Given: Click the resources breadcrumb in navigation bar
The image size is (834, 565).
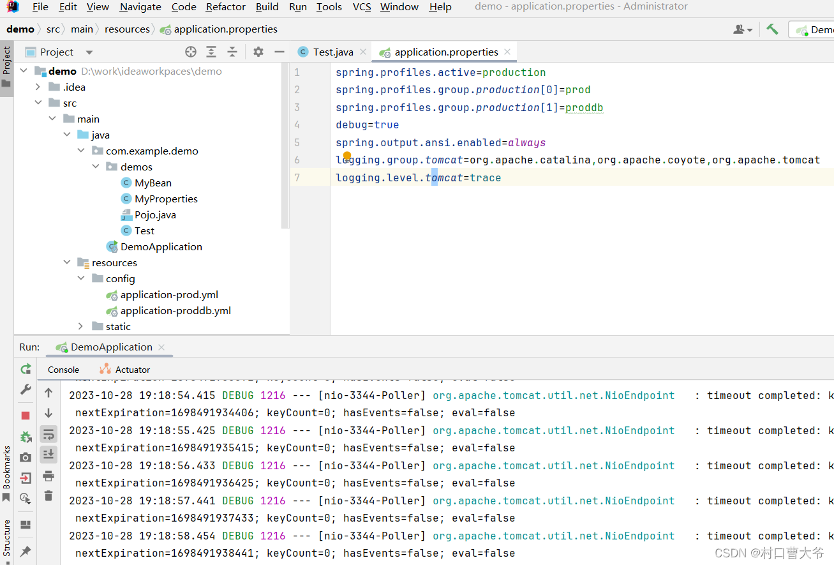Looking at the screenshot, I should (128, 29).
